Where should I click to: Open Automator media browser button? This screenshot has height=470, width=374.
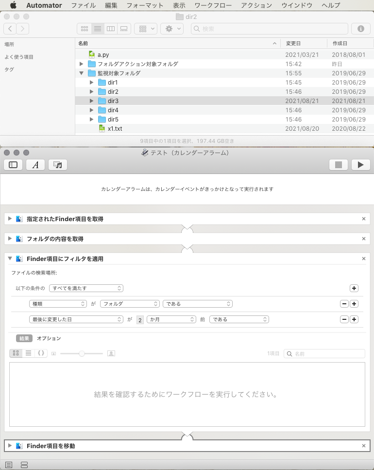point(57,165)
